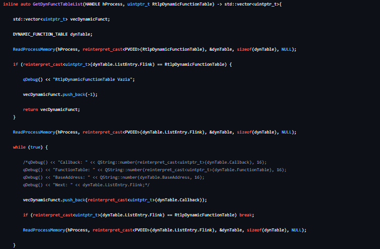The height and width of the screenshot is (249, 380).
Task: Click the commented "FunctionTable: " string
Action: click(74, 170)
